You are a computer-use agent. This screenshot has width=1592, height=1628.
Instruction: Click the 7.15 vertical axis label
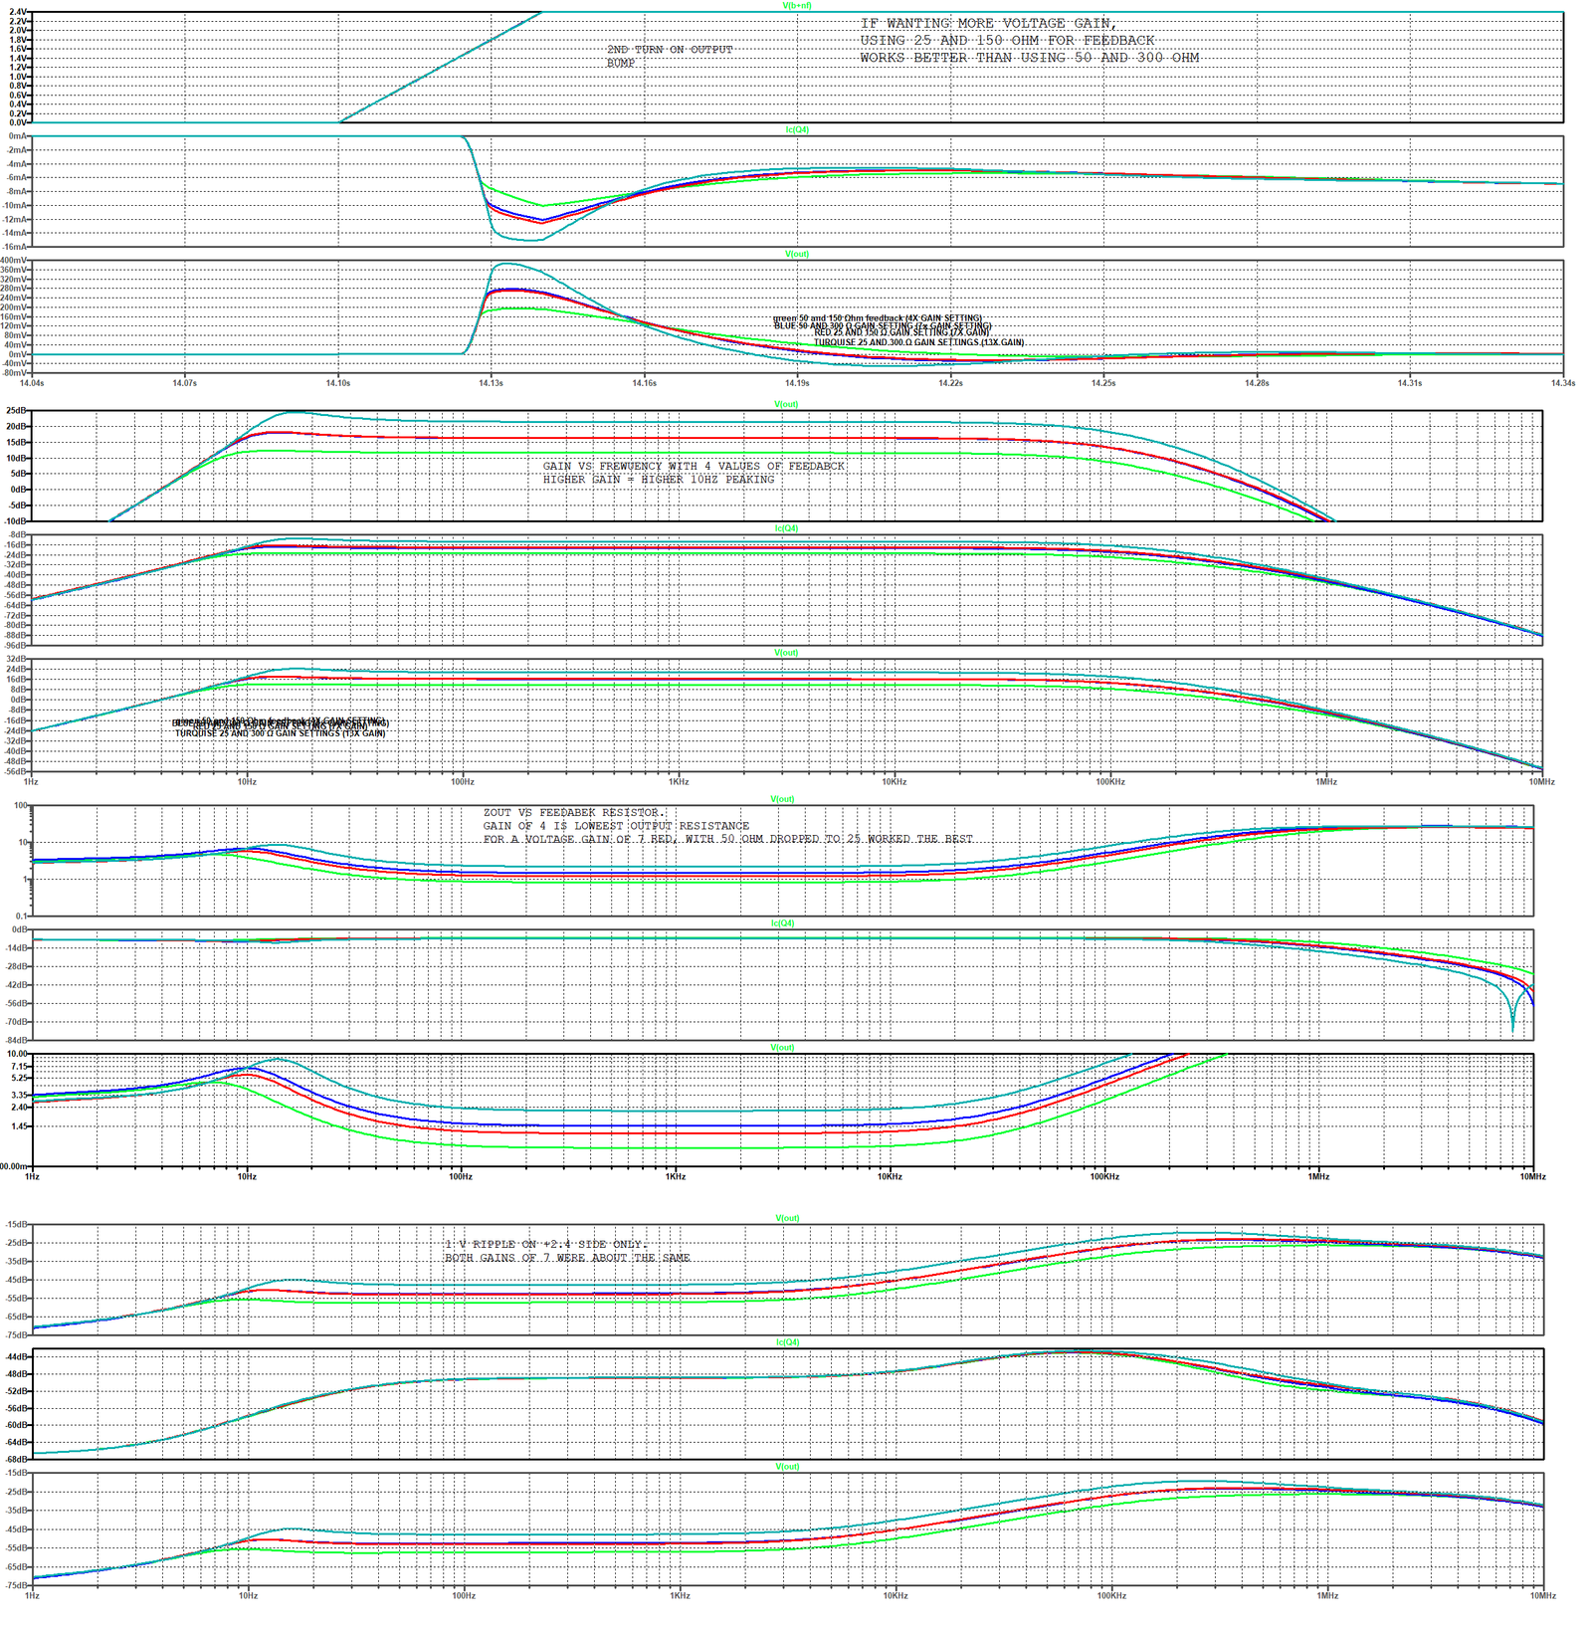click(x=19, y=1066)
